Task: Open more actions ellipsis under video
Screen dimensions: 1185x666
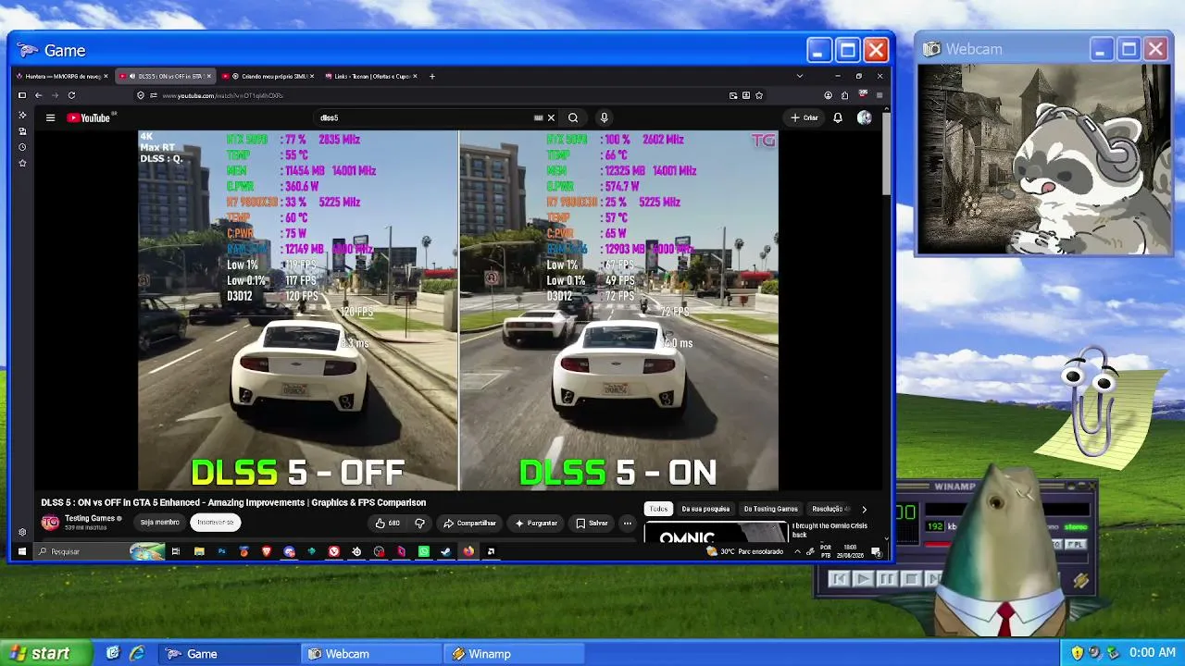Action: (x=627, y=523)
